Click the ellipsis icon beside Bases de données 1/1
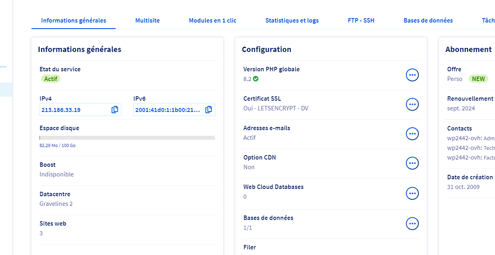495x255 pixels. tap(412, 224)
